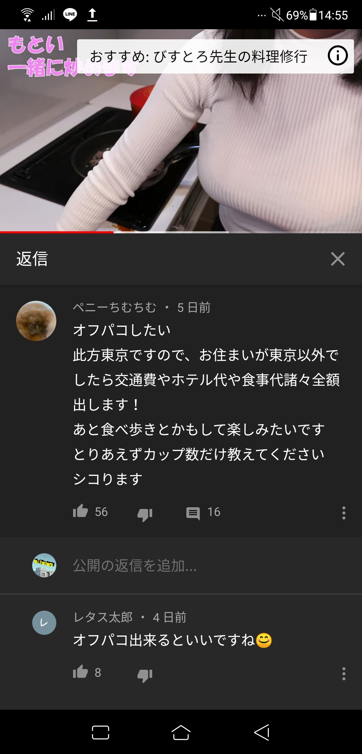Open the おすすめ suggested video card
The image size is (362, 754).
click(x=198, y=56)
